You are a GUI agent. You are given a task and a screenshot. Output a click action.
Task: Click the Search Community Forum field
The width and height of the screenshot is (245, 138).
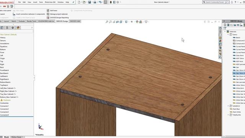point(216,2)
